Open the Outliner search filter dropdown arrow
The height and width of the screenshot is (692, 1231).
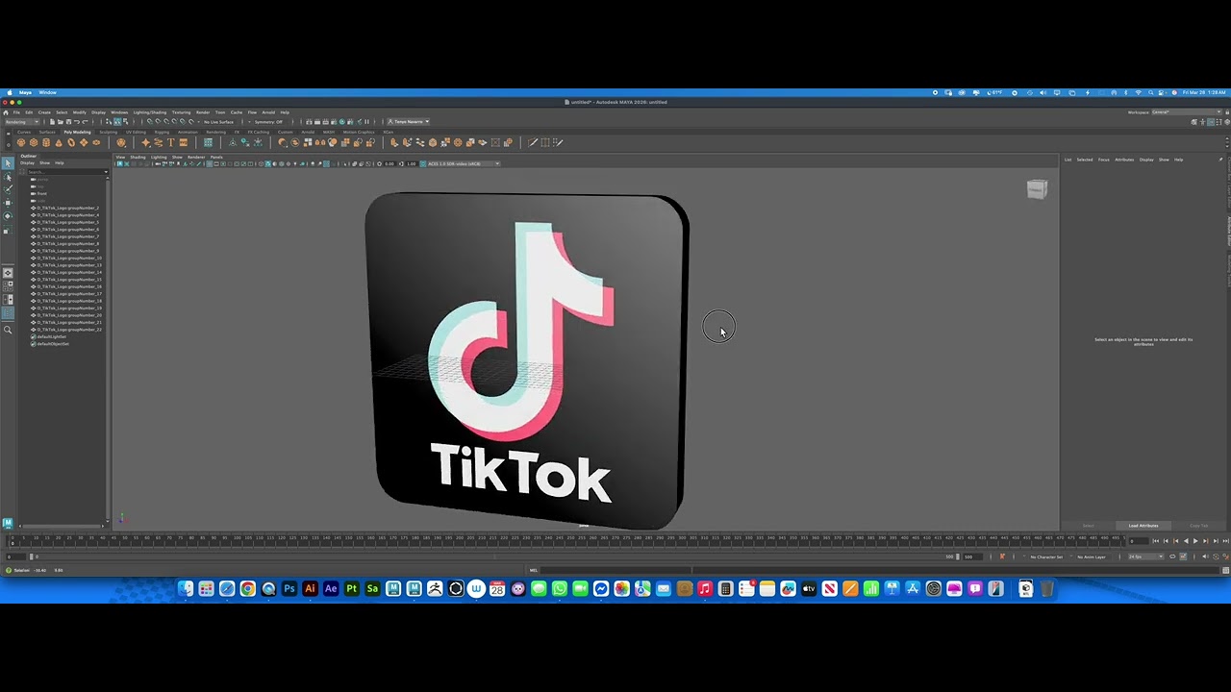106,172
